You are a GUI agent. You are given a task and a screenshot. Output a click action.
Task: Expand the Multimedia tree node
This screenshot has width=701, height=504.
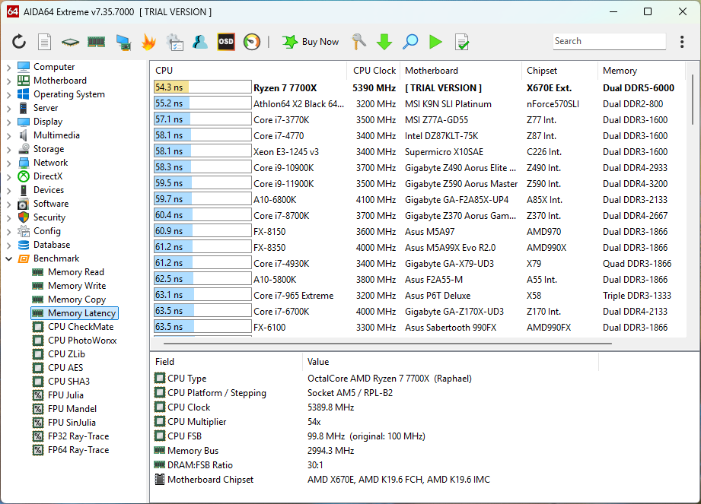tap(9, 136)
